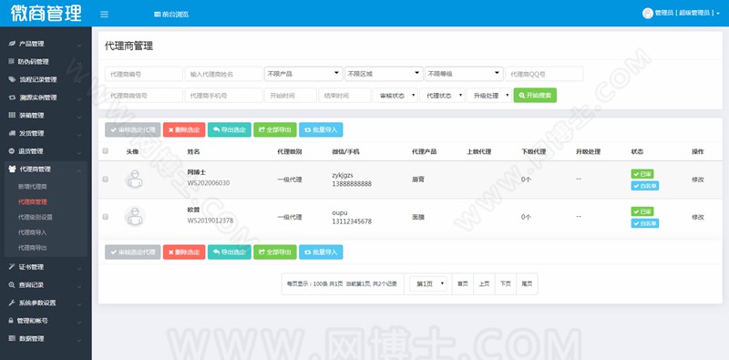Go to 下页 in pagination
This screenshot has width=729, height=360.
(506, 283)
